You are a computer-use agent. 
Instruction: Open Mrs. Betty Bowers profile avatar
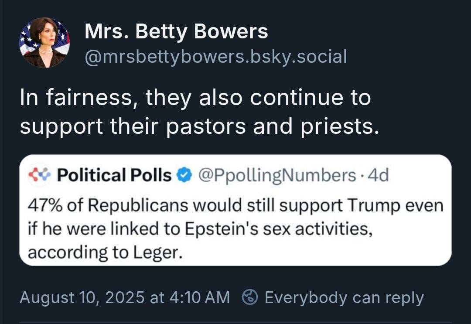pos(44,43)
